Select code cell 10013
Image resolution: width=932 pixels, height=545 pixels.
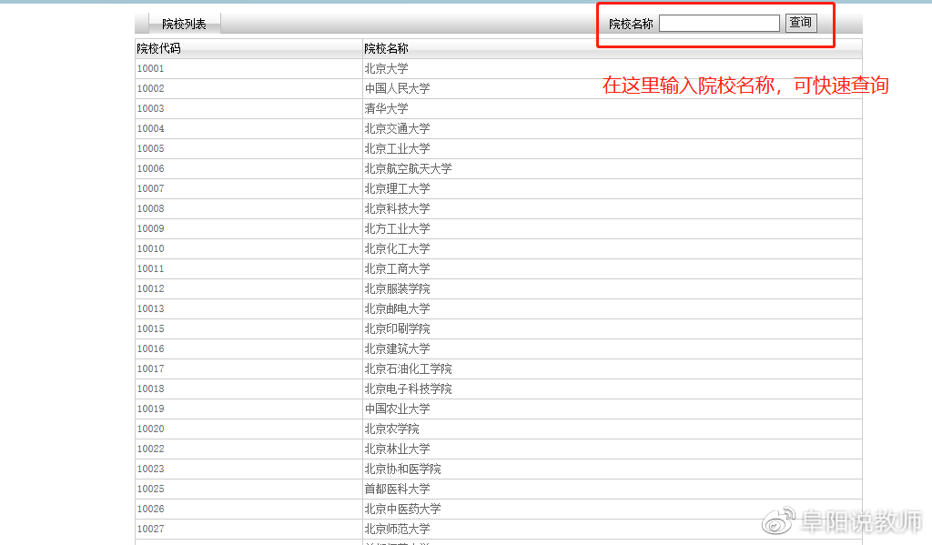pos(150,309)
